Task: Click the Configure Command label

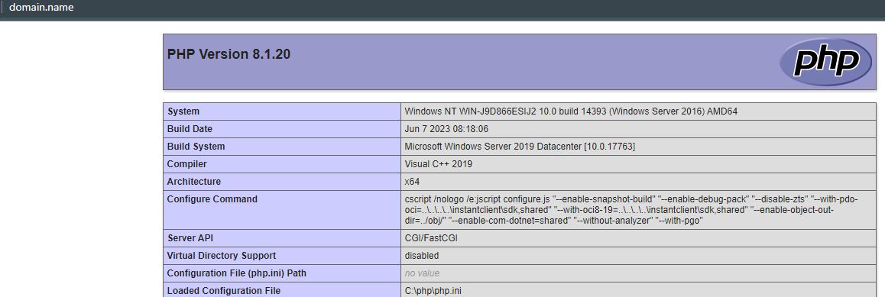Action: click(x=212, y=199)
